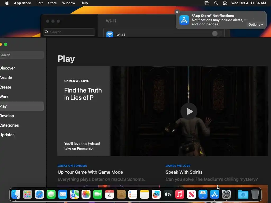Open Maps app in the Dock
Screen dimensions: 271x203
tap(74, 194)
